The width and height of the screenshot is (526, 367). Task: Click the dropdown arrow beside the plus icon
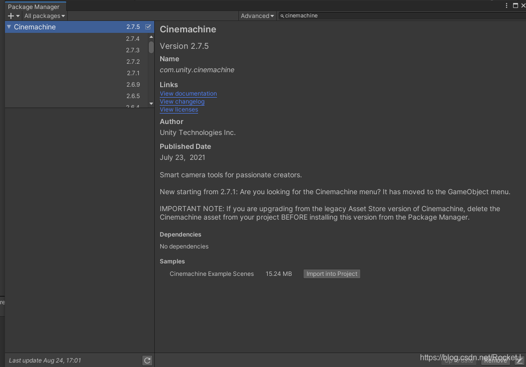tap(18, 16)
